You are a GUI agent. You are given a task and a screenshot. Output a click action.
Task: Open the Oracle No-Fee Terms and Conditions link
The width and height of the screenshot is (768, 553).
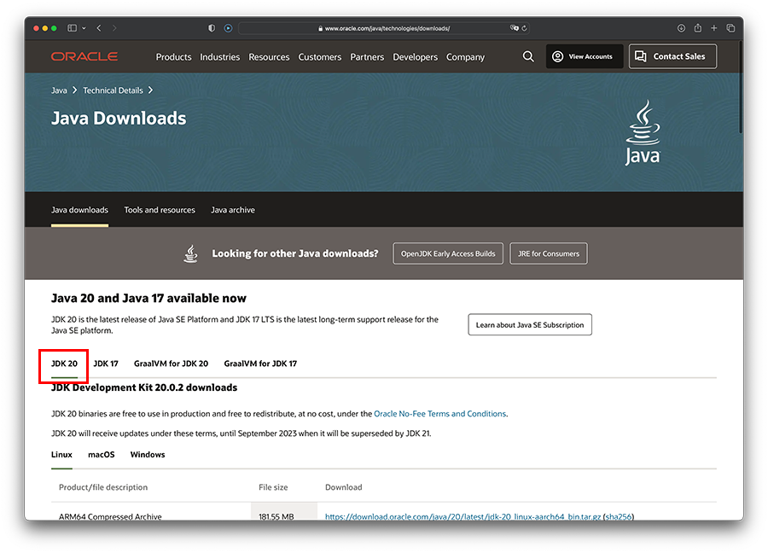tap(439, 414)
